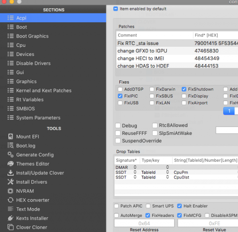Open Type/key dropdown for Cpu0Ist row
The width and height of the screenshot is (238, 232).
pos(168,177)
